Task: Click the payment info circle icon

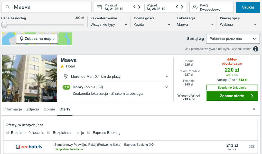Action: pyautogui.click(x=256, y=49)
